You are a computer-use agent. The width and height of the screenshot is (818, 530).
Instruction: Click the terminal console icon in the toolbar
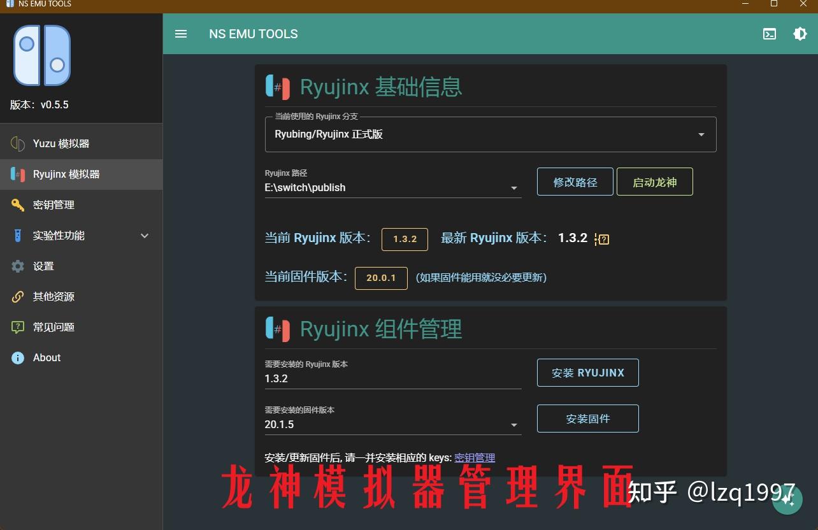pos(770,34)
